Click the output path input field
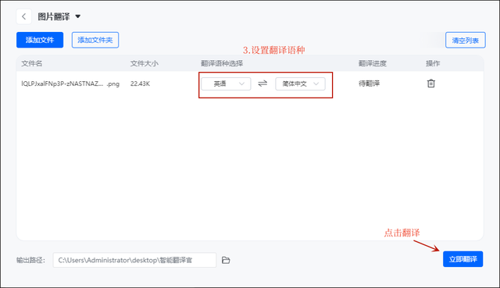Image resolution: width=500 pixels, height=288 pixels. pyautogui.click(x=134, y=260)
